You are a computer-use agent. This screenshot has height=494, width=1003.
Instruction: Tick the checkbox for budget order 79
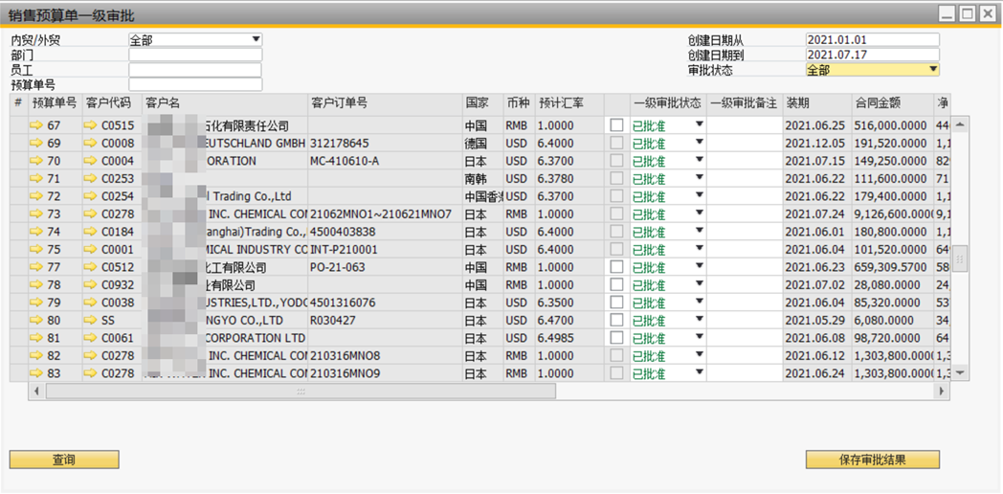616,303
